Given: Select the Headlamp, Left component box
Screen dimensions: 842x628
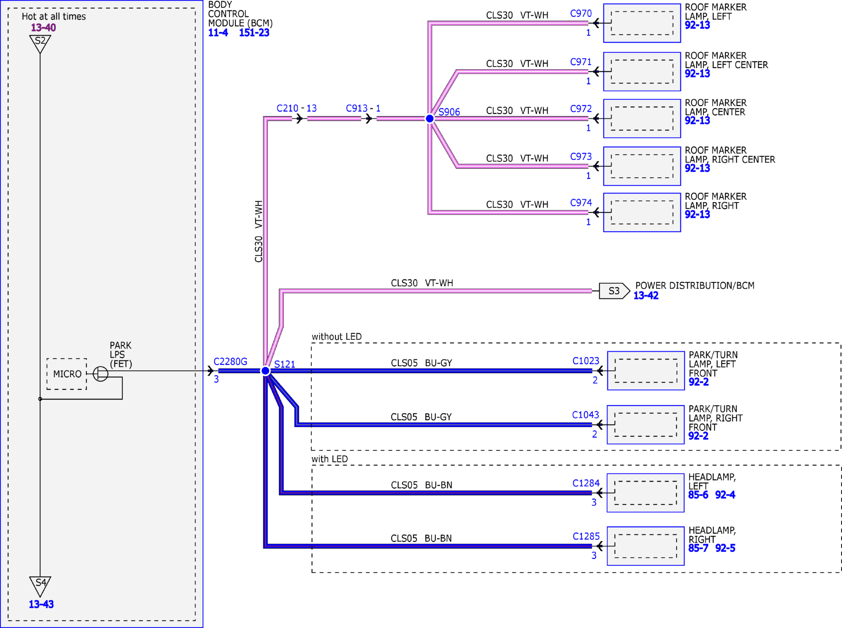Looking at the screenshot, I should click(646, 493).
